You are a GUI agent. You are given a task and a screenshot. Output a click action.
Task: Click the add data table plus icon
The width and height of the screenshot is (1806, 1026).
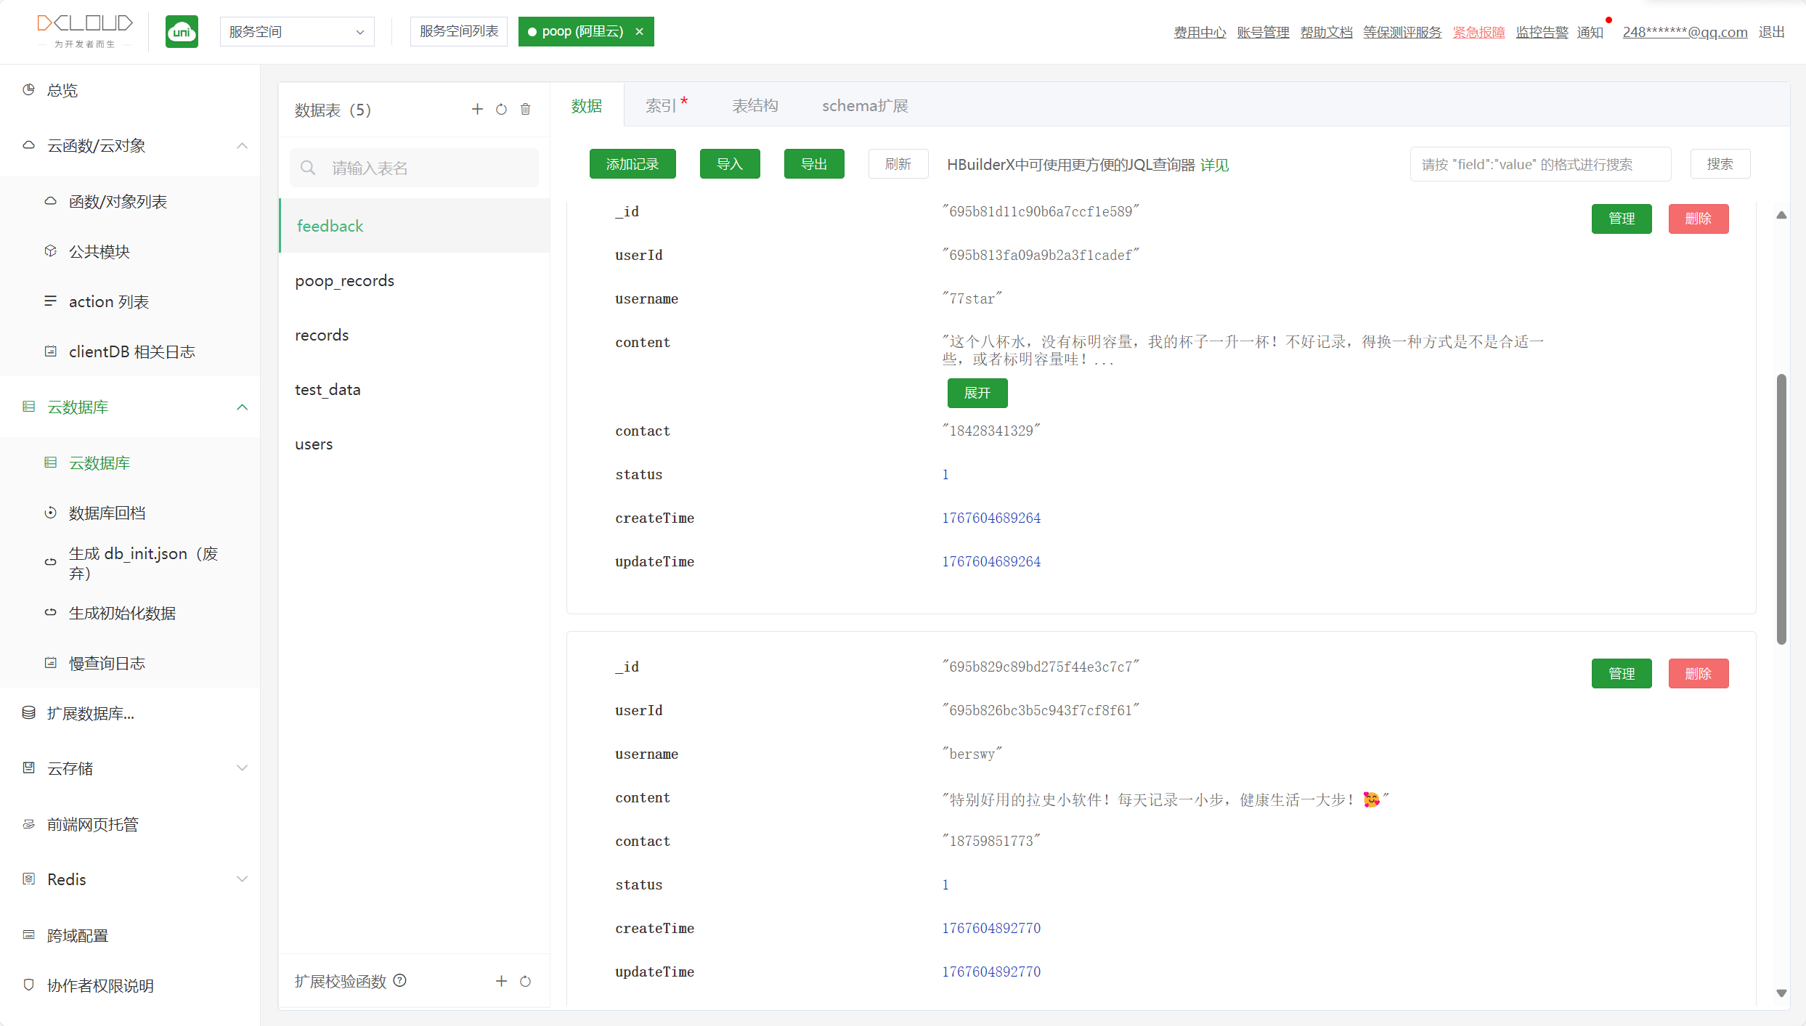click(x=477, y=109)
